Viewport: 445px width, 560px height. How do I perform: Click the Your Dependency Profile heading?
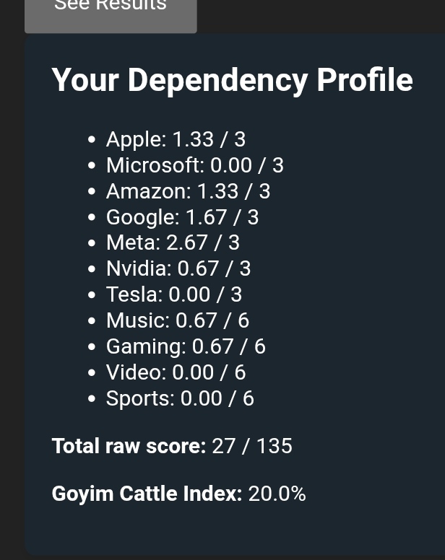point(232,80)
